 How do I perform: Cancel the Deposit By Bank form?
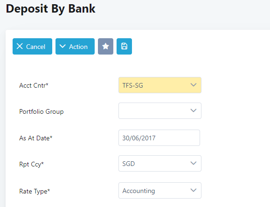[32, 46]
